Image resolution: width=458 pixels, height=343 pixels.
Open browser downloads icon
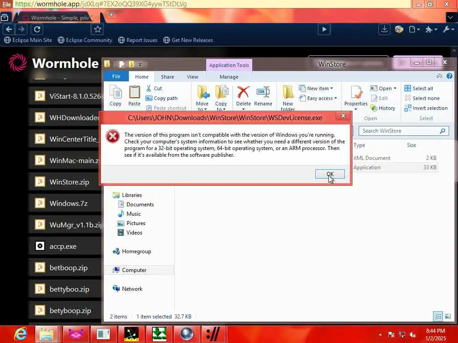tap(384, 29)
